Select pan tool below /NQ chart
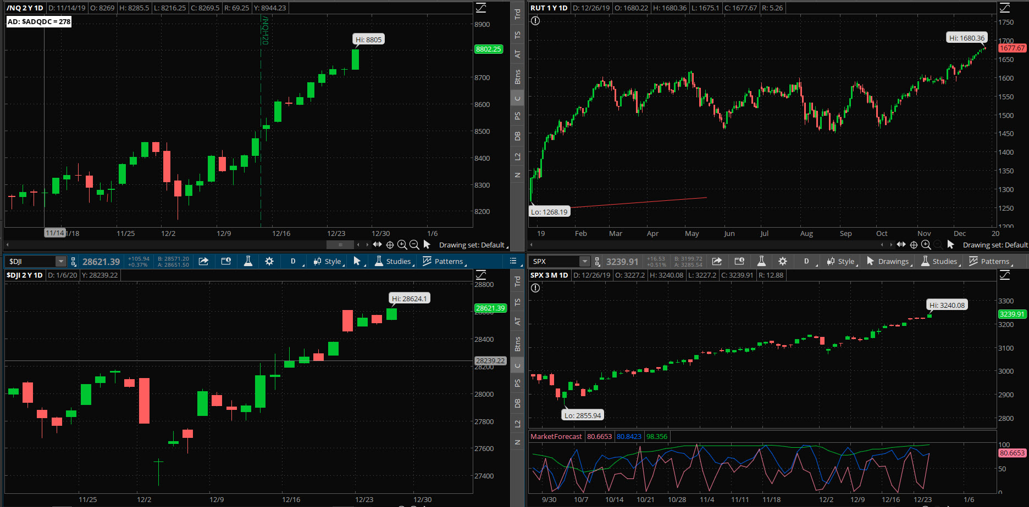This screenshot has width=1029, height=507. click(x=377, y=245)
